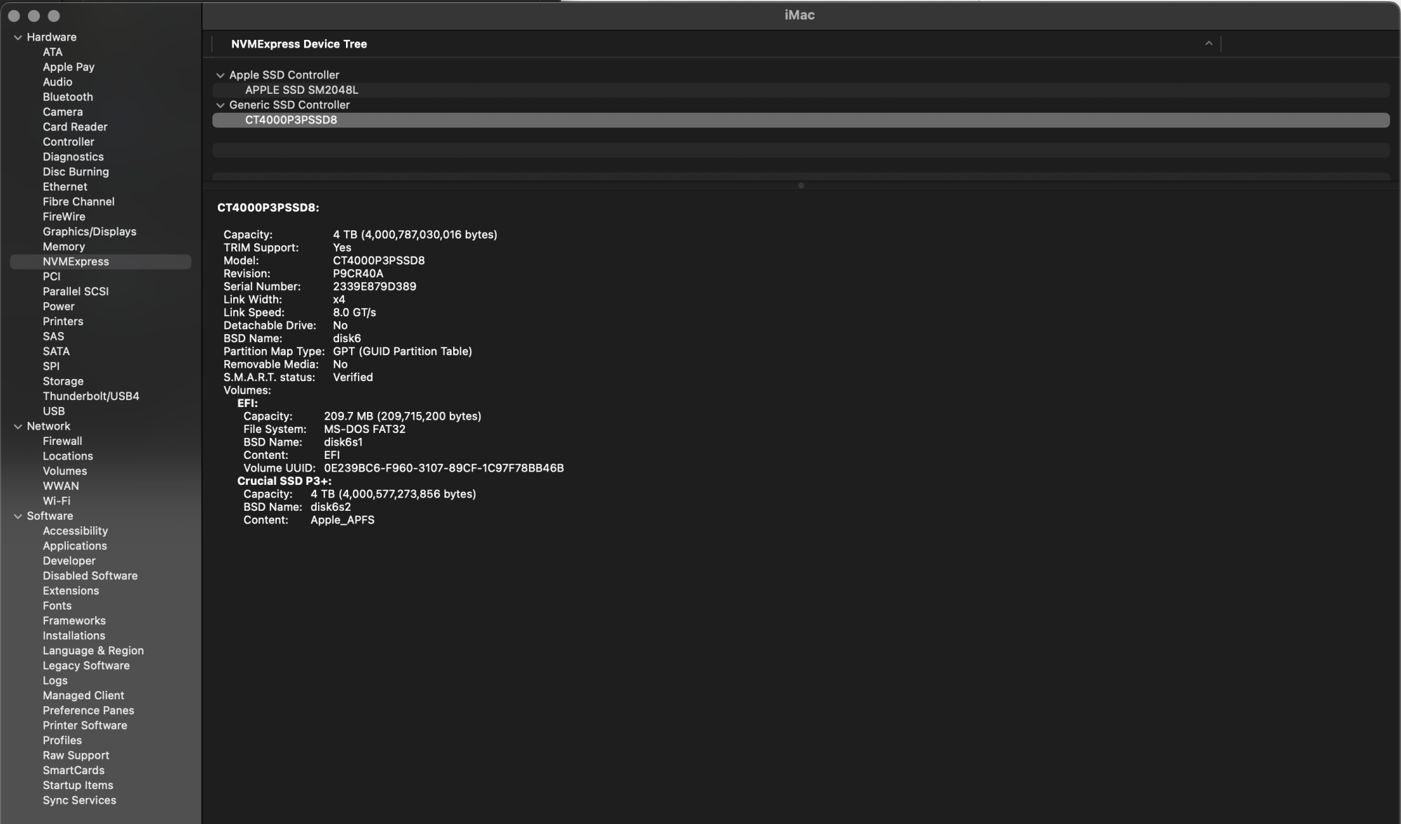Image resolution: width=1401 pixels, height=824 pixels.
Task: Select APPLE SSD SM2048L device row
Action: [301, 90]
